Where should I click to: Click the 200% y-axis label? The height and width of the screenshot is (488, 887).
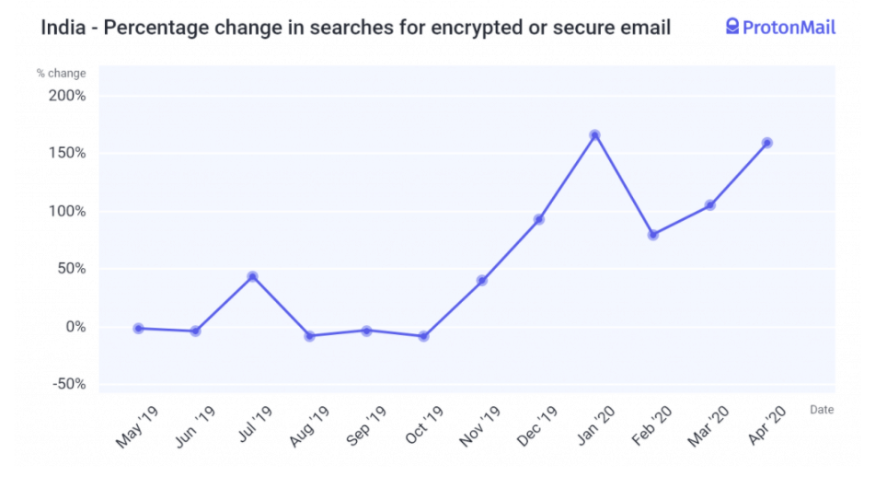66,96
